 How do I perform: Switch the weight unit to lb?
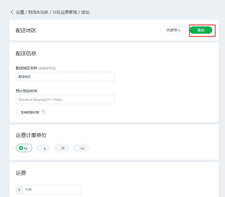pos(61,148)
